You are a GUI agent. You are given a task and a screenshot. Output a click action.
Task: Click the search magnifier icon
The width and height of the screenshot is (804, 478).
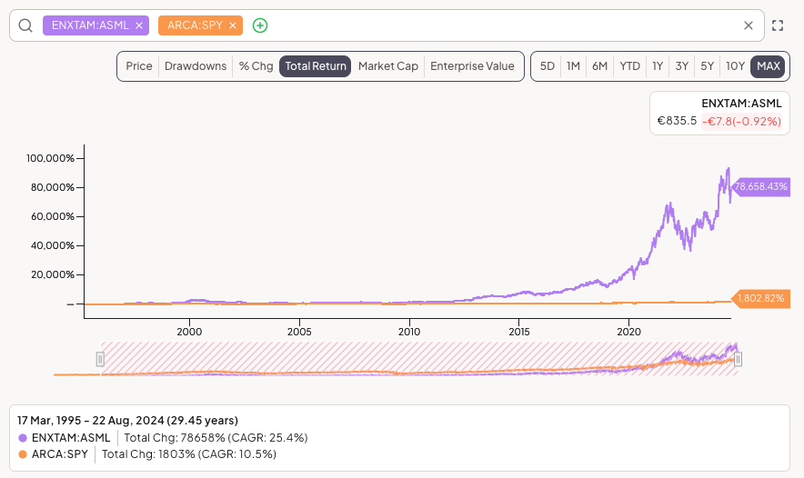coord(25,25)
